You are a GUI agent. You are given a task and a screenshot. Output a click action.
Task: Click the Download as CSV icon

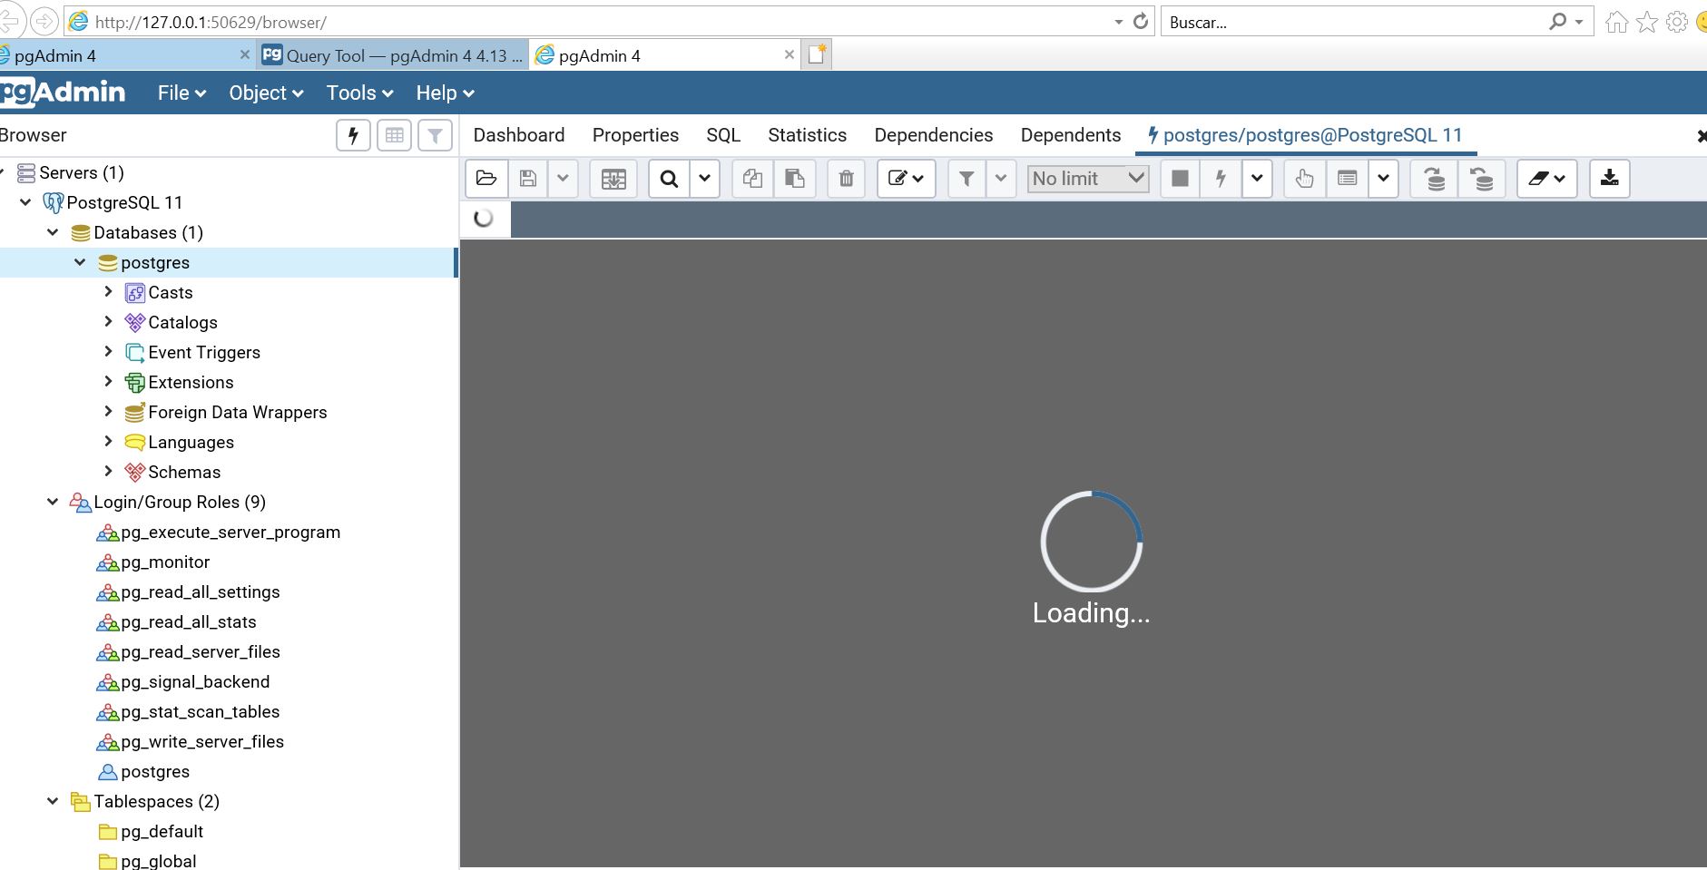pos(1609,179)
